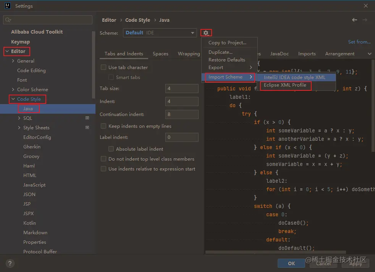Collapse the Code Style tree node

tap(13, 99)
